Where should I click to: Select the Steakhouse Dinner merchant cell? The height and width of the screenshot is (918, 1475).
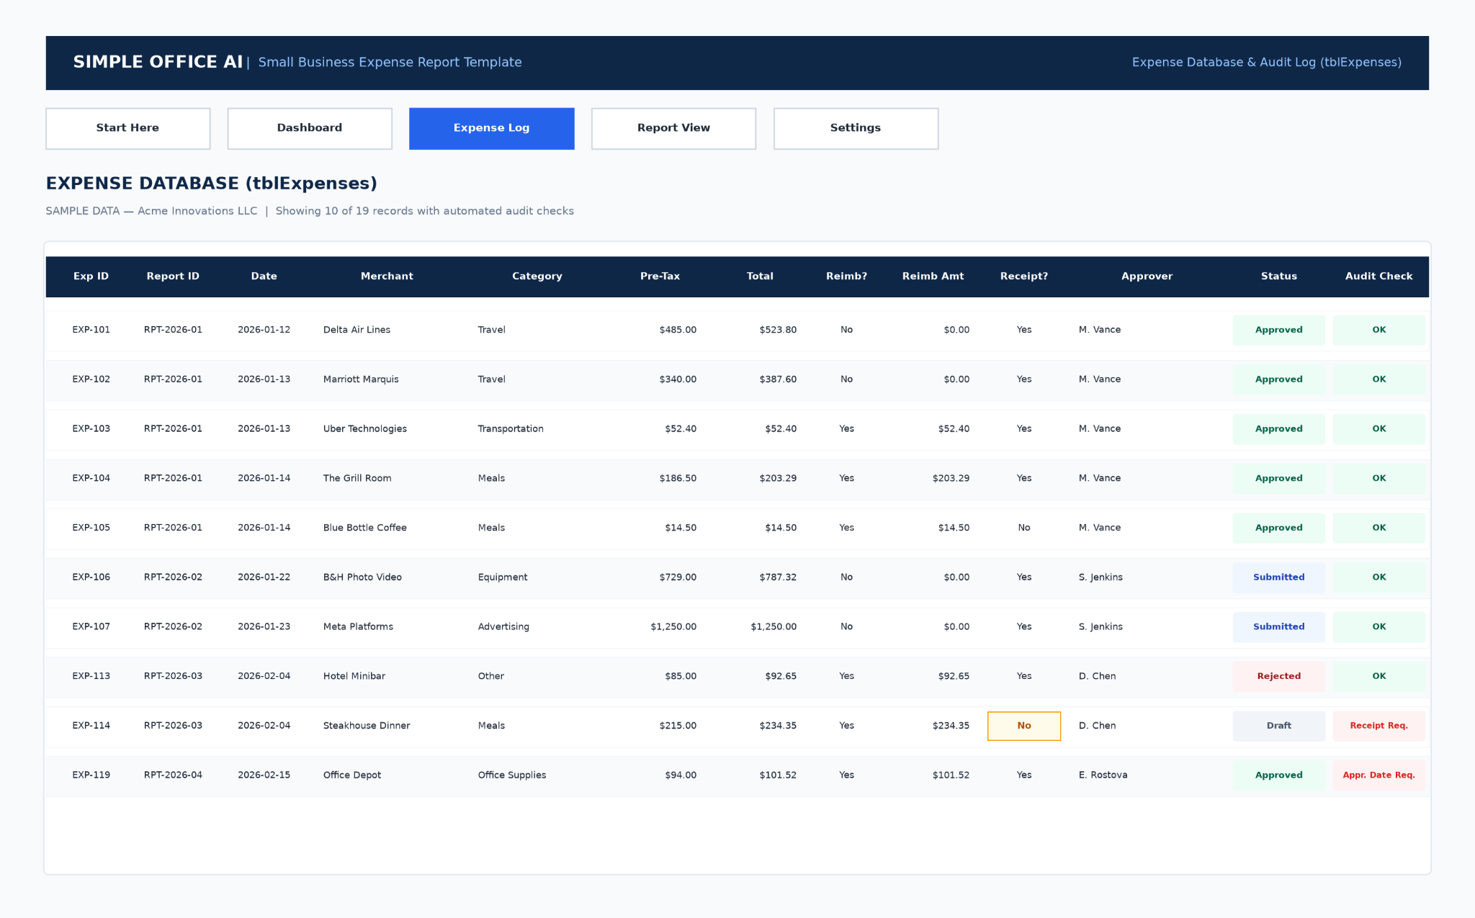point(366,726)
